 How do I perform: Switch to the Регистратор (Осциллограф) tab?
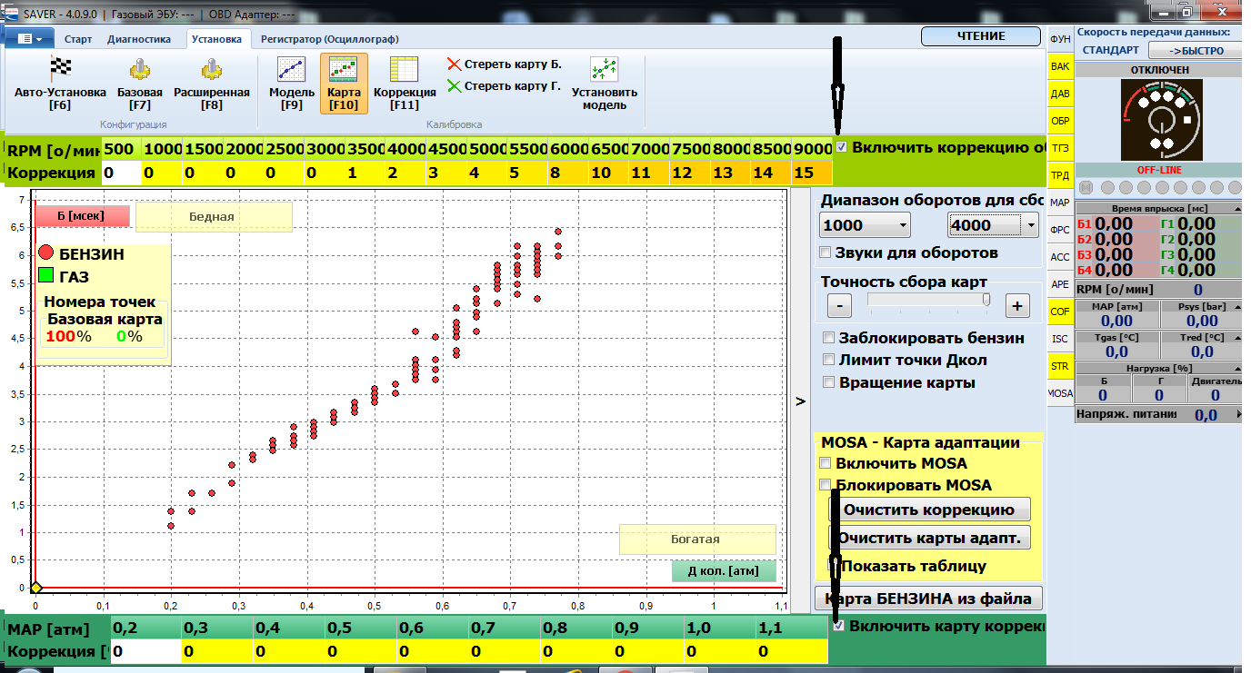(330, 39)
